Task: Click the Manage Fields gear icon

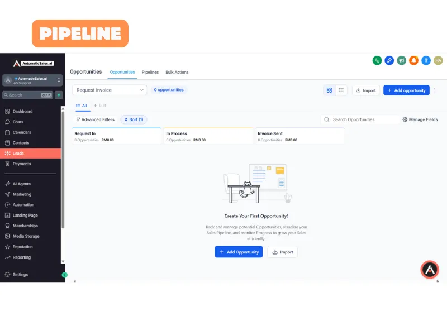Action: (x=405, y=119)
